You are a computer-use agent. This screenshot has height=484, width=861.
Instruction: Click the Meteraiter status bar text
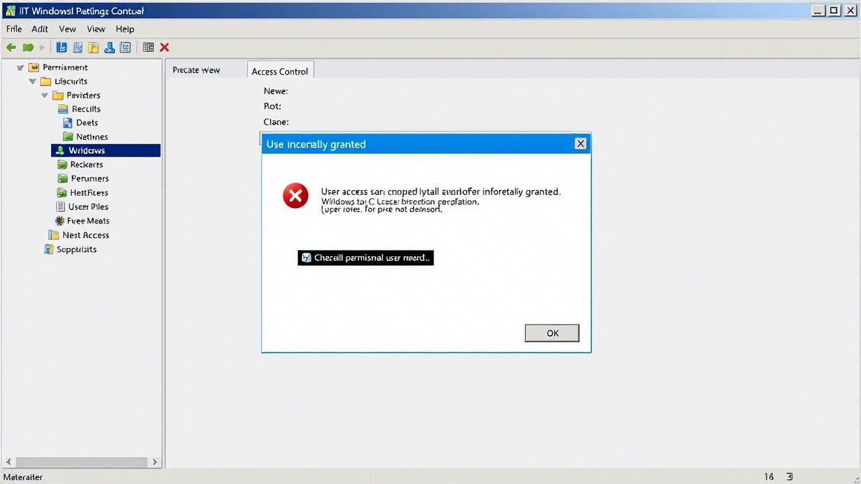click(24, 477)
